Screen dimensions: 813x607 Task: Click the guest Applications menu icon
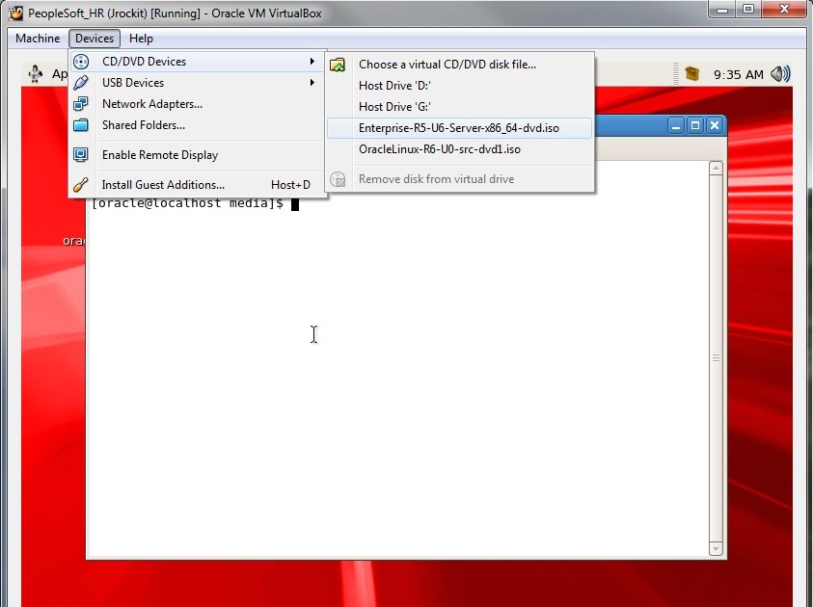(36, 74)
